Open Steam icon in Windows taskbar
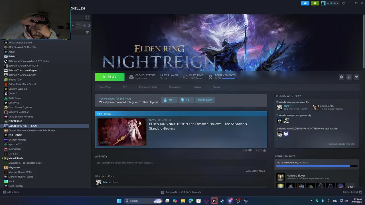 [x=222, y=201]
